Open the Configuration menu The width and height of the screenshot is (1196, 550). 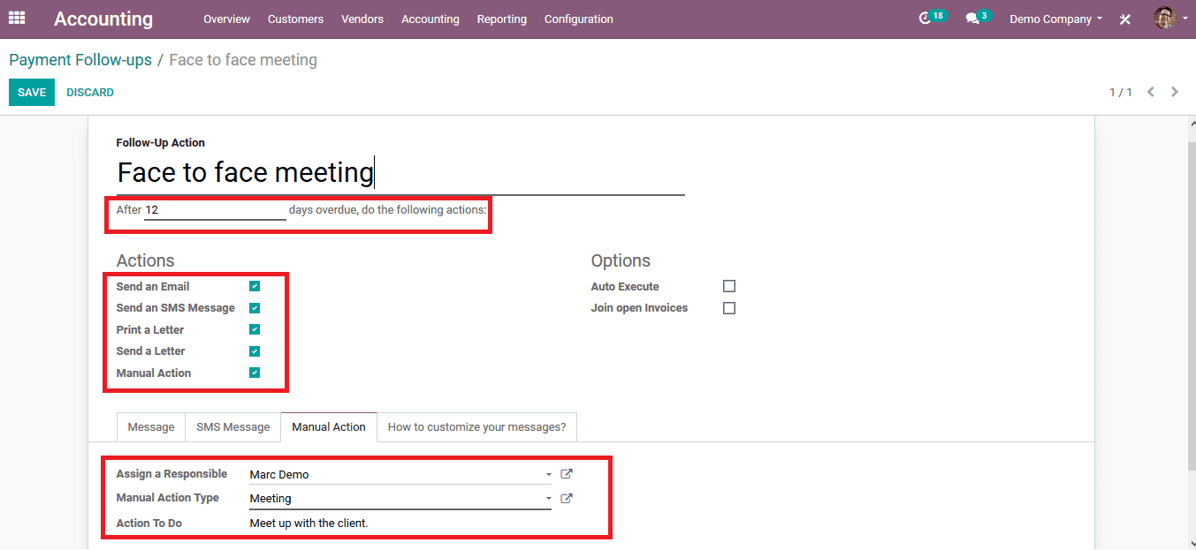579,19
